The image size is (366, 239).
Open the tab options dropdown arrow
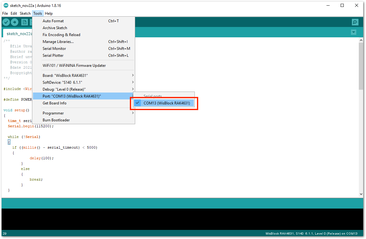tap(354, 32)
